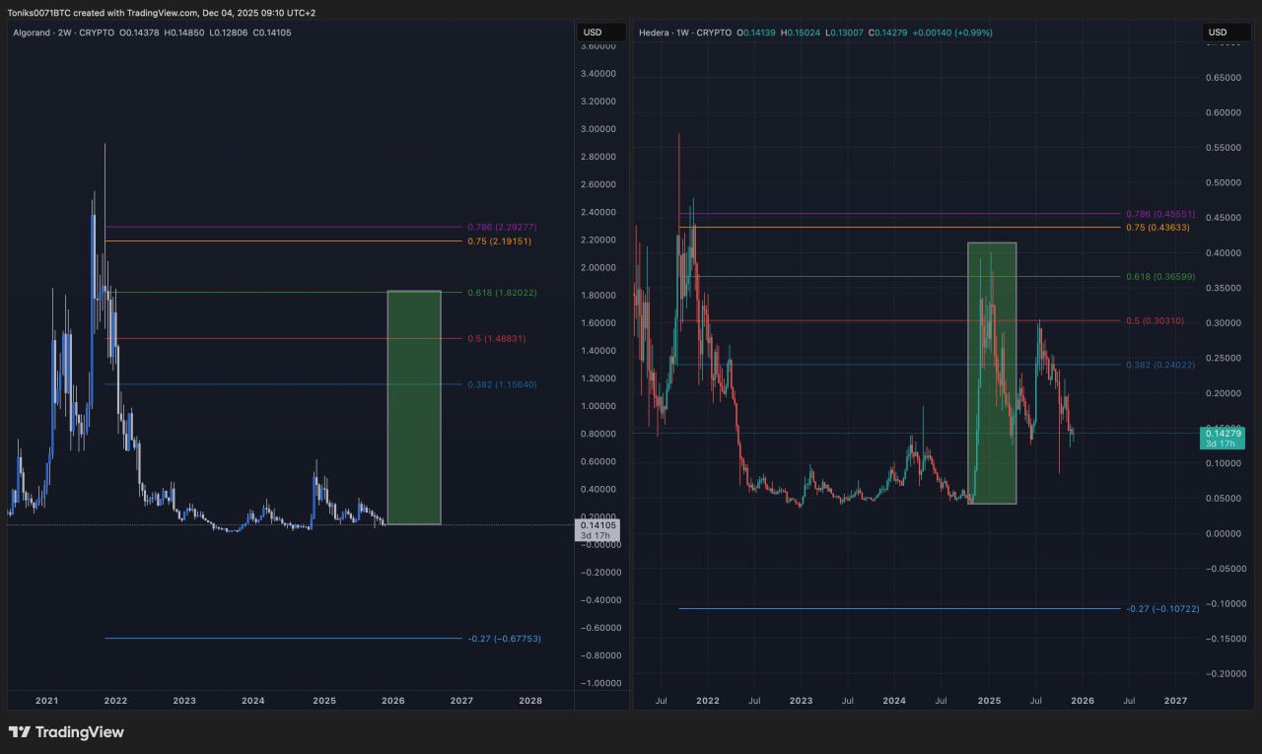The width and height of the screenshot is (1262, 754).
Task: Click the Algorand current price tag 0.14105
Action: click(x=598, y=525)
